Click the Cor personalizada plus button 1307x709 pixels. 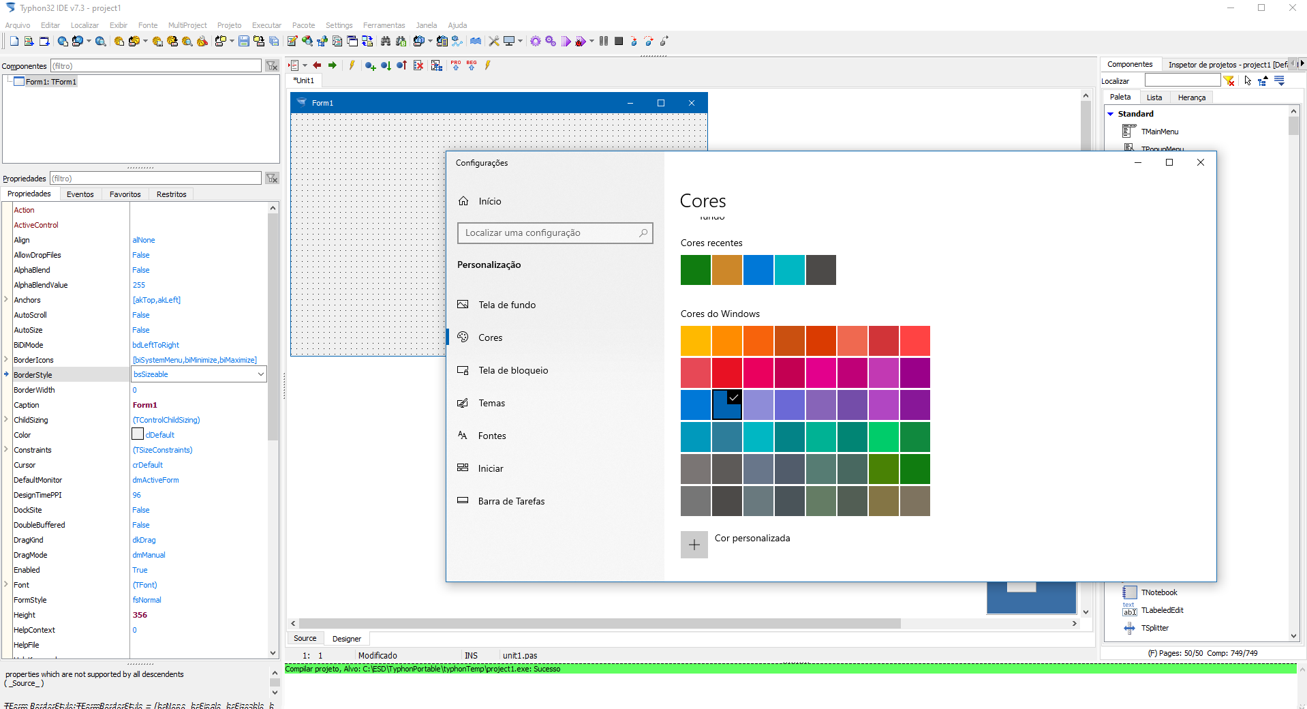point(694,545)
